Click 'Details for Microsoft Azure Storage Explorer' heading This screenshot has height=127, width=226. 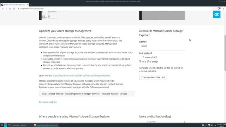[x=161, y=33]
